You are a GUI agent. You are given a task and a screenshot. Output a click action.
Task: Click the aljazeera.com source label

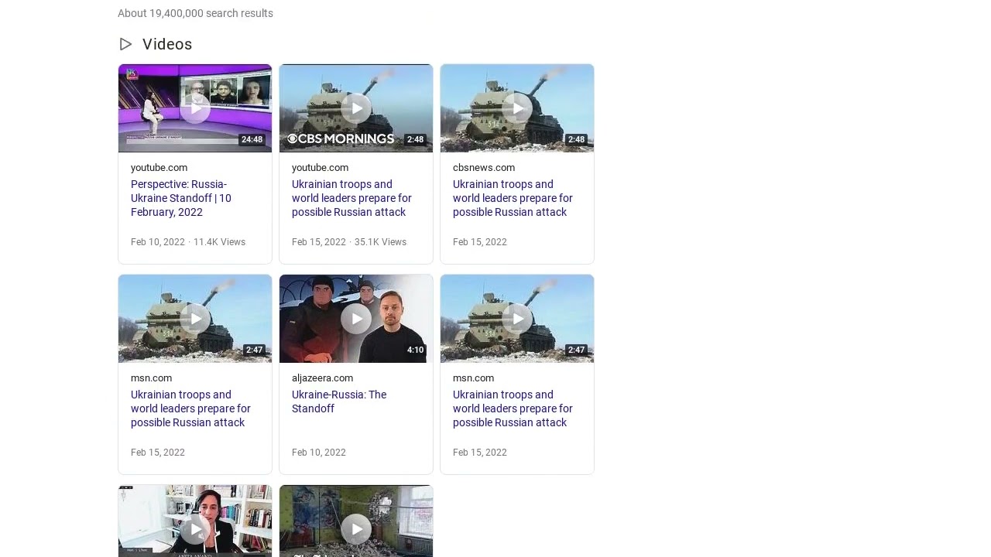[322, 378]
